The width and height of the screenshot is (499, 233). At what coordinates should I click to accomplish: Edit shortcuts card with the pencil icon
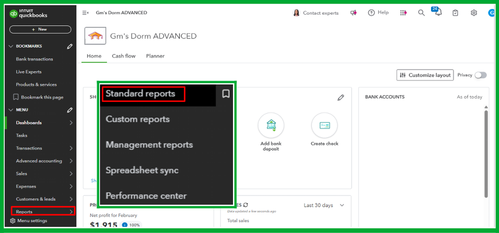pos(340,97)
